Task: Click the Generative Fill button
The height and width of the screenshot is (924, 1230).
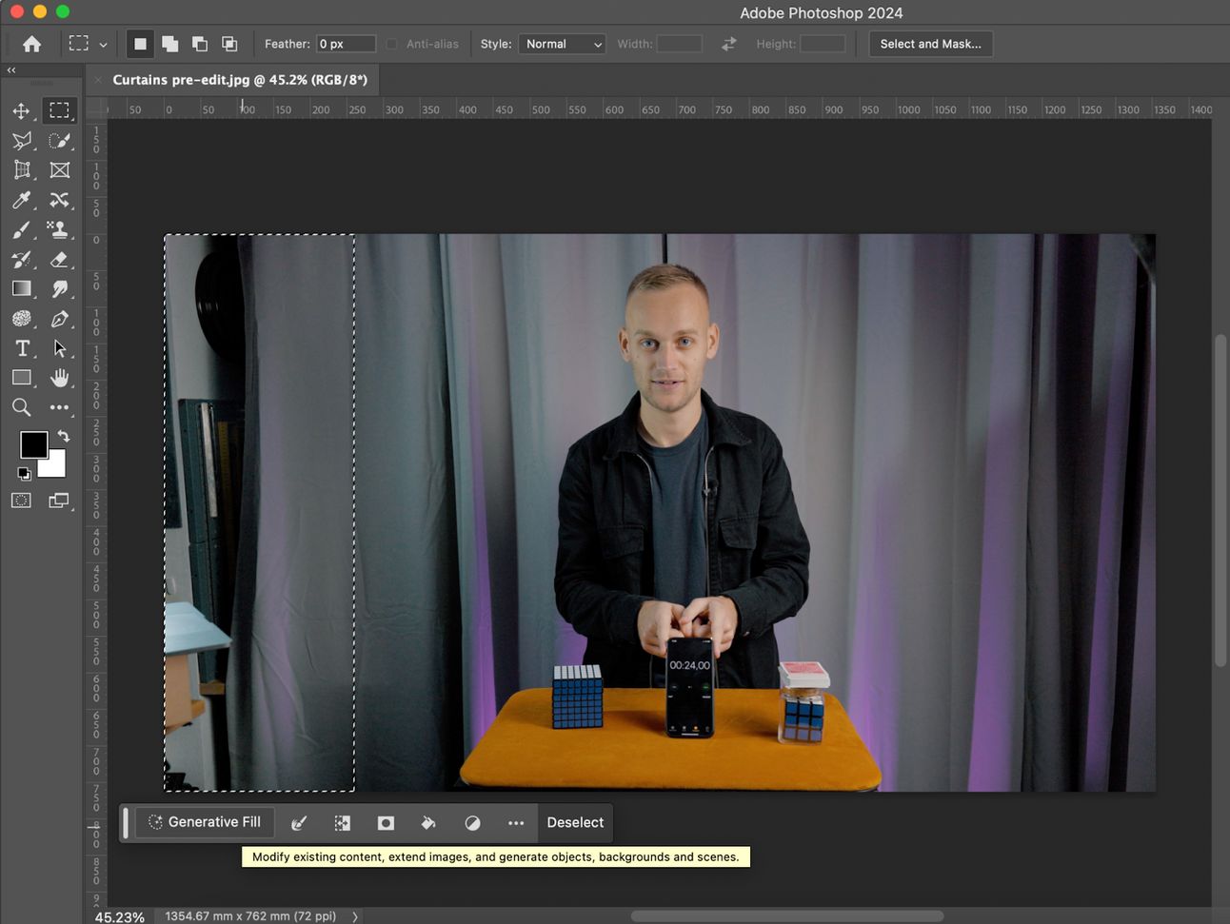Action: 205,822
